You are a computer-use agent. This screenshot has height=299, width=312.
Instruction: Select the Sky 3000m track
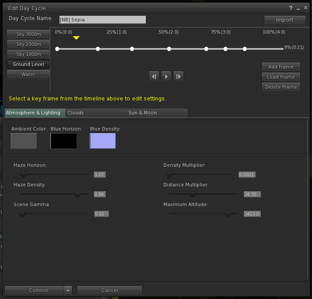click(x=28, y=34)
